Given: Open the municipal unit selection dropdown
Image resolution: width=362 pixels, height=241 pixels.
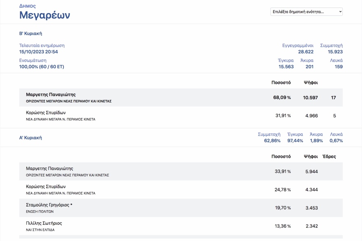Looking at the screenshot, I should (306, 12).
